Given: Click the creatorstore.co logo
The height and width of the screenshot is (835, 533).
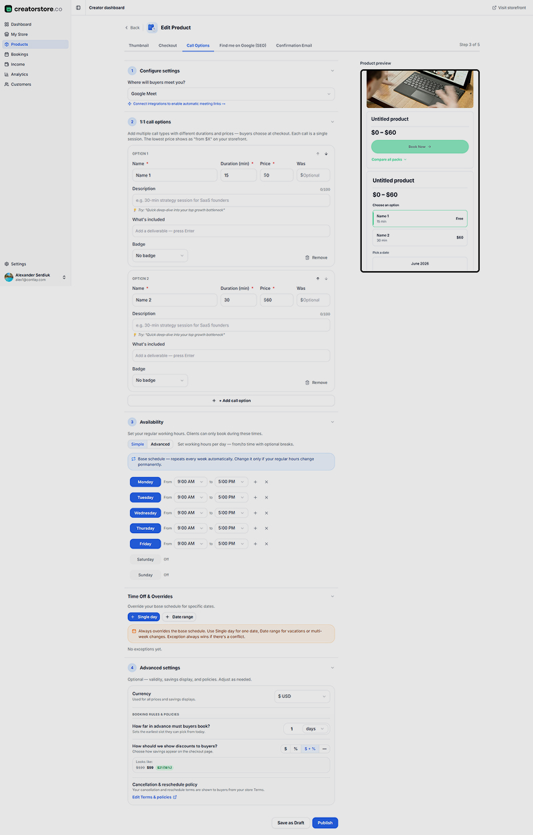Looking at the screenshot, I should [x=33, y=9].
